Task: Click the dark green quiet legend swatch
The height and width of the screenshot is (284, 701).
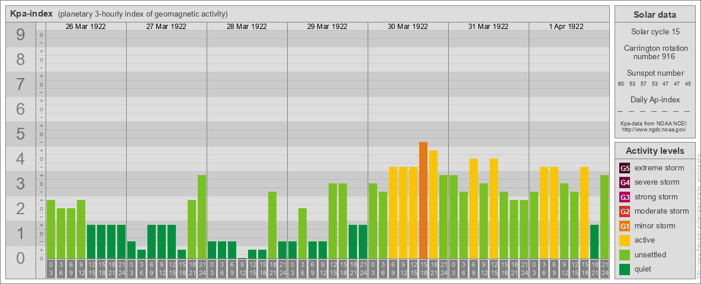Action: [x=625, y=269]
